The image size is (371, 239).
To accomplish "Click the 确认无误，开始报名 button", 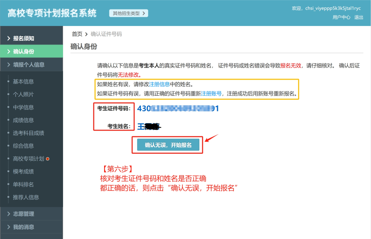I will [x=168, y=145].
